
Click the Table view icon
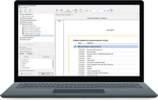81,10
